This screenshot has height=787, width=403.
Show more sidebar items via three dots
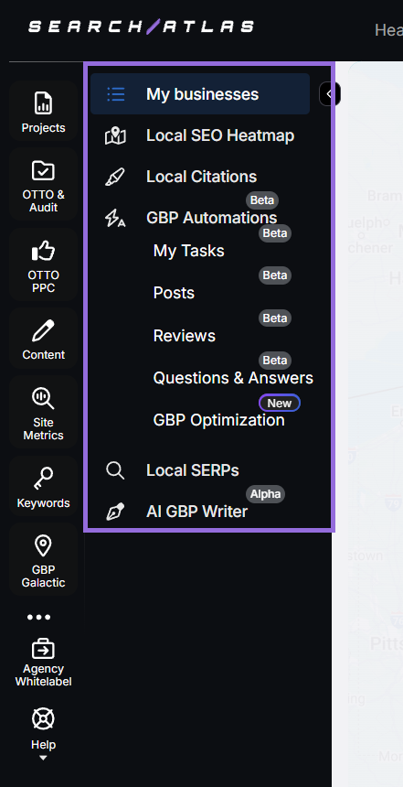click(x=38, y=618)
